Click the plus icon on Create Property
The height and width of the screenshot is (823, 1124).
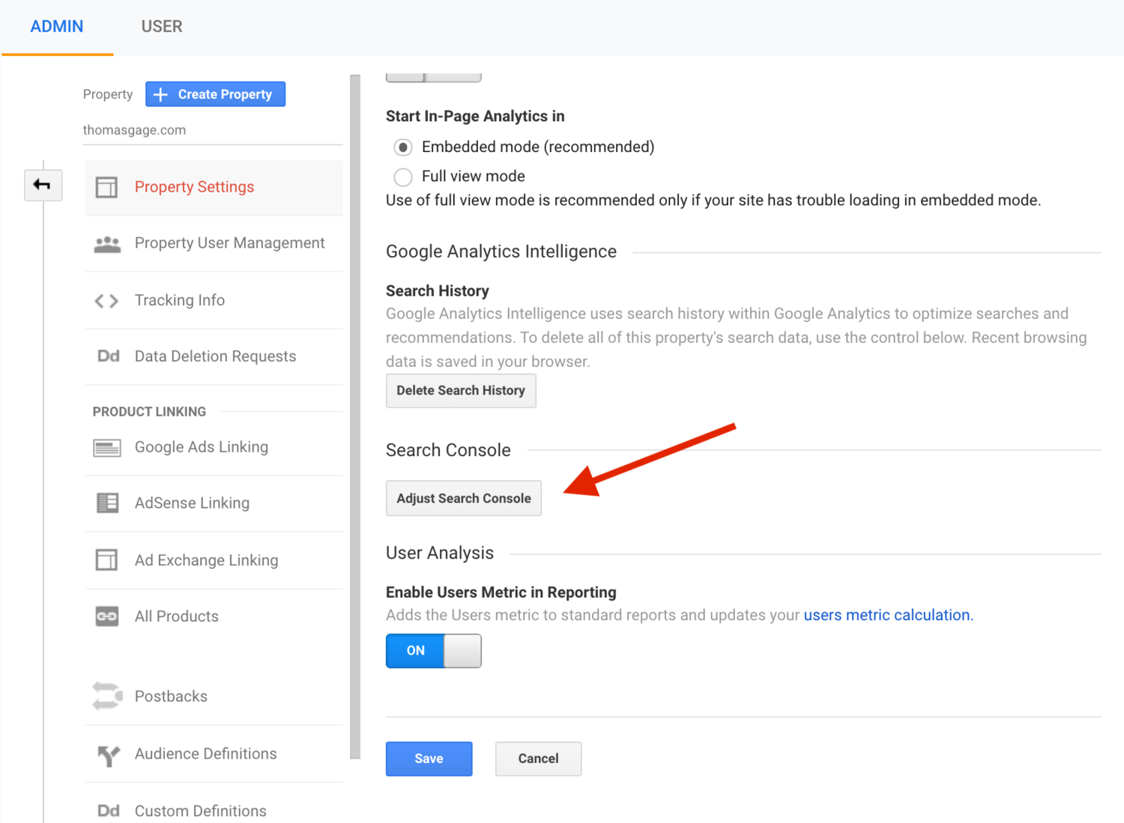pyautogui.click(x=160, y=94)
